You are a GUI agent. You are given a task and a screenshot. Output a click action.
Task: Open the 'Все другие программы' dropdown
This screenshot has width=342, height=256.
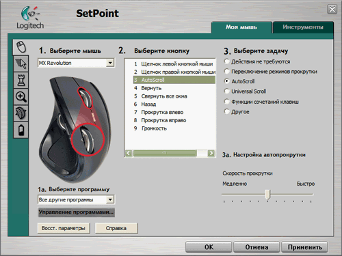(x=77, y=200)
